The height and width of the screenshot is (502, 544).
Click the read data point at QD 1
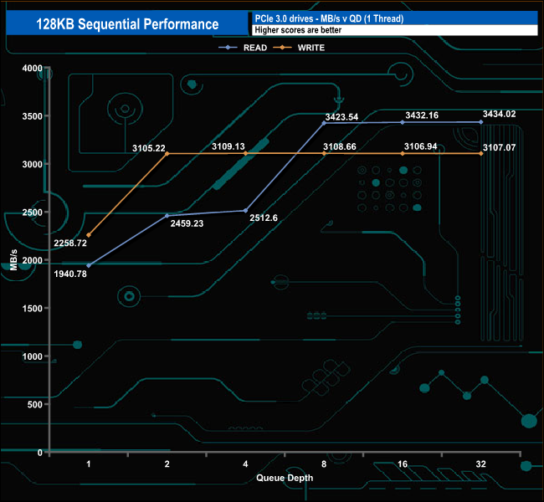[x=89, y=266]
